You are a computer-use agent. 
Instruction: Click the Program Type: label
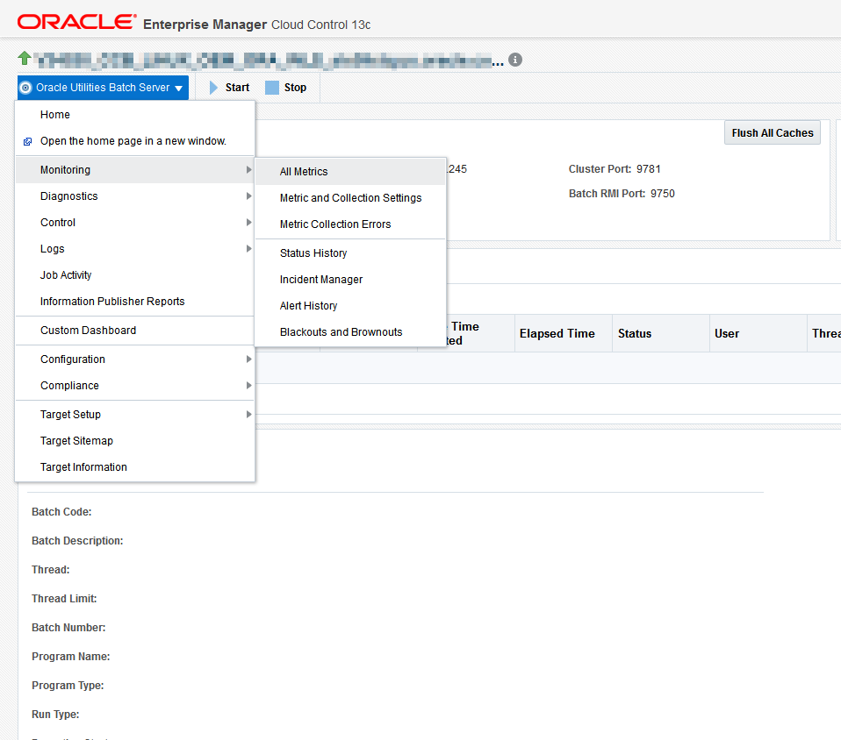68,686
